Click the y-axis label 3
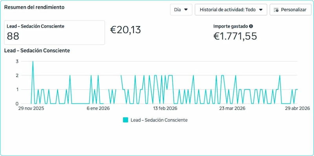The width and height of the screenshot is (314, 156). (x=17, y=61)
